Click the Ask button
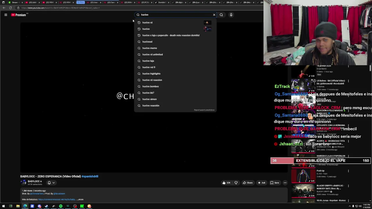Image resolution: width=372 pixels, height=209 pixels. click(261, 183)
